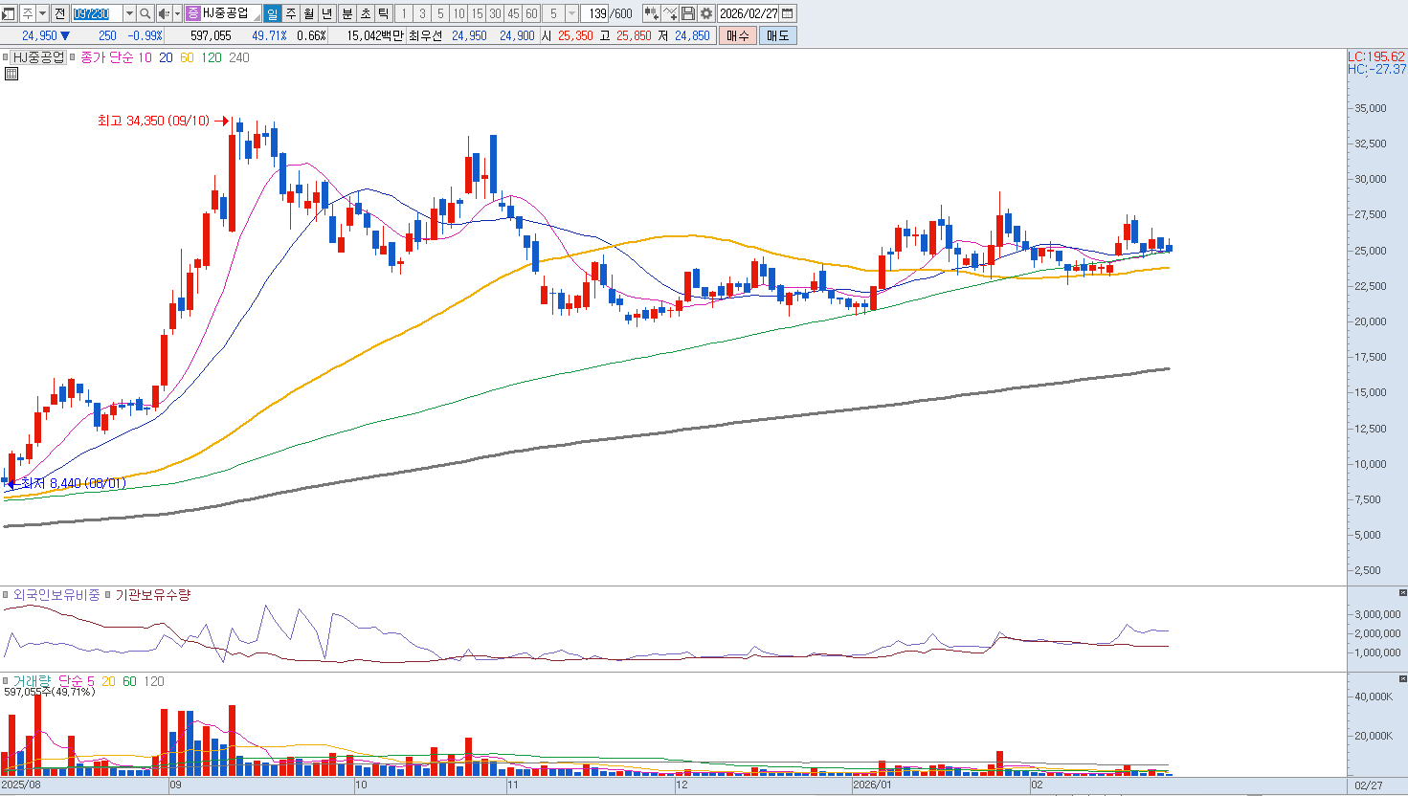Open the chart settings gear icon

click(x=706, y=13)
